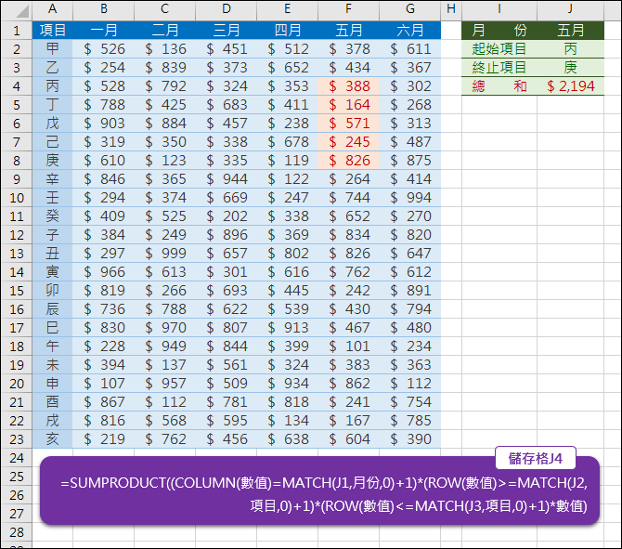Viewport: 622px width, 549px height.
Task: Select cell with item 庚 in column A
Action: pyautogui.click(x=52, y=161)
